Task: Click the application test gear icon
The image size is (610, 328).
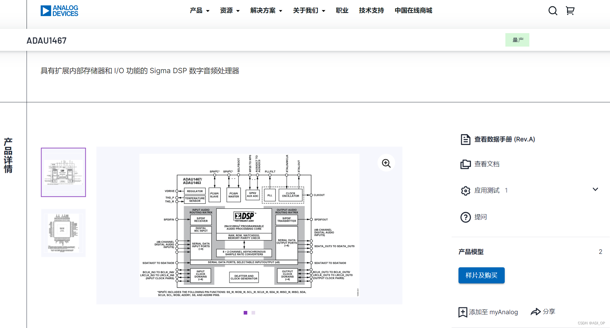Action: point(465,191)
